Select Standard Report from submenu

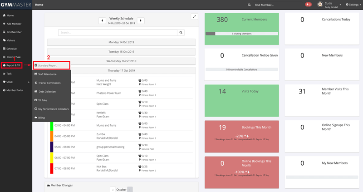click(51, 65)
